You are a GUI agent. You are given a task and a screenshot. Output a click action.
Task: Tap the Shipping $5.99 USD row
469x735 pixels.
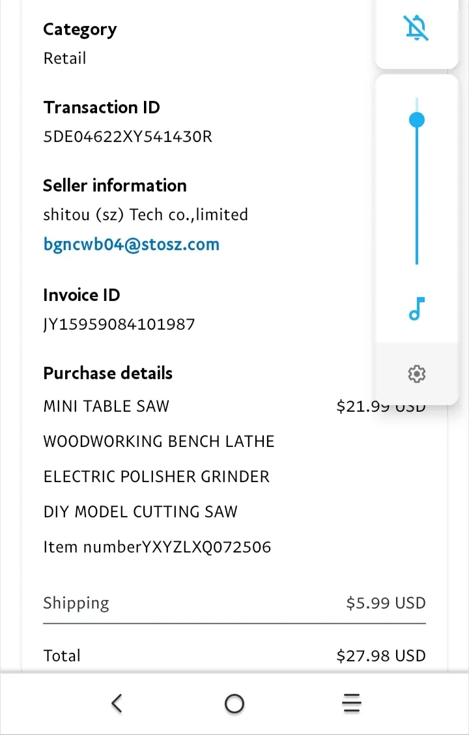pos(234,603)
